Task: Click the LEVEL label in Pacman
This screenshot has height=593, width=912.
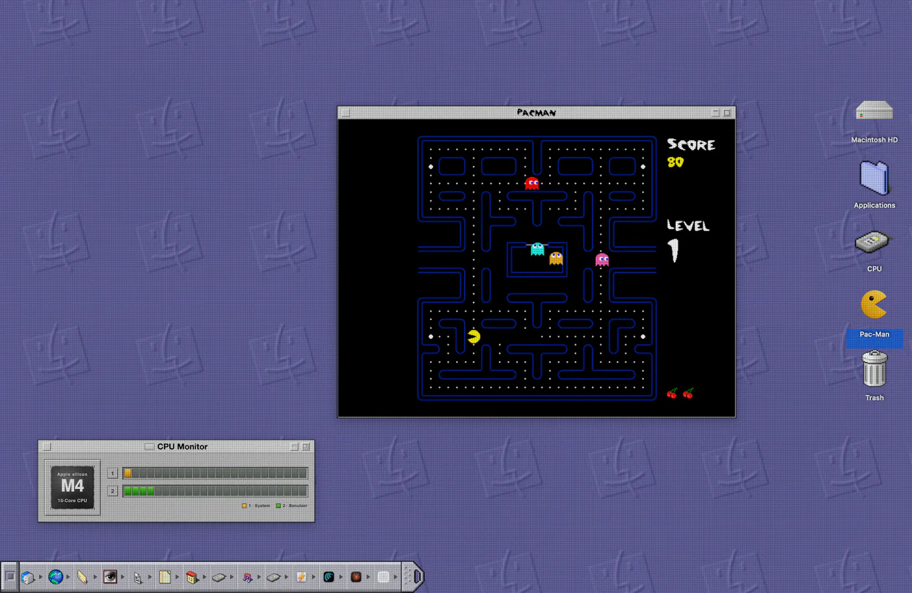Action: click(688, 226)
